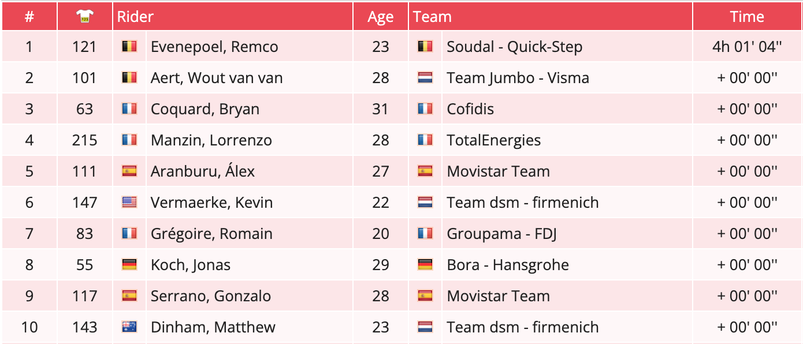Click the French flag beside Cofidis team
This screenshot has width=803, height=344.
[425, 109]
